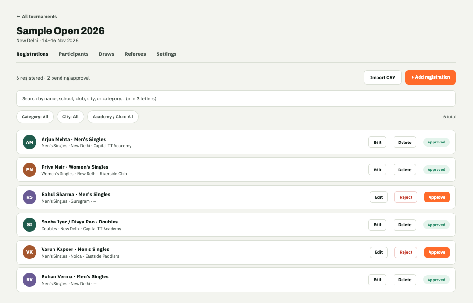Delete Rohan Verma's registration
Image resolution: width=473 pixels, height=303 pixels.
pyautogui.click(x=404, y=279)
